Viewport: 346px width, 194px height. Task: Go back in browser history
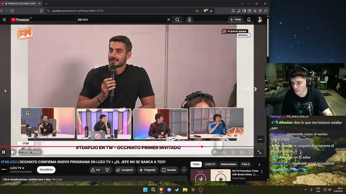tap(2, 11)
